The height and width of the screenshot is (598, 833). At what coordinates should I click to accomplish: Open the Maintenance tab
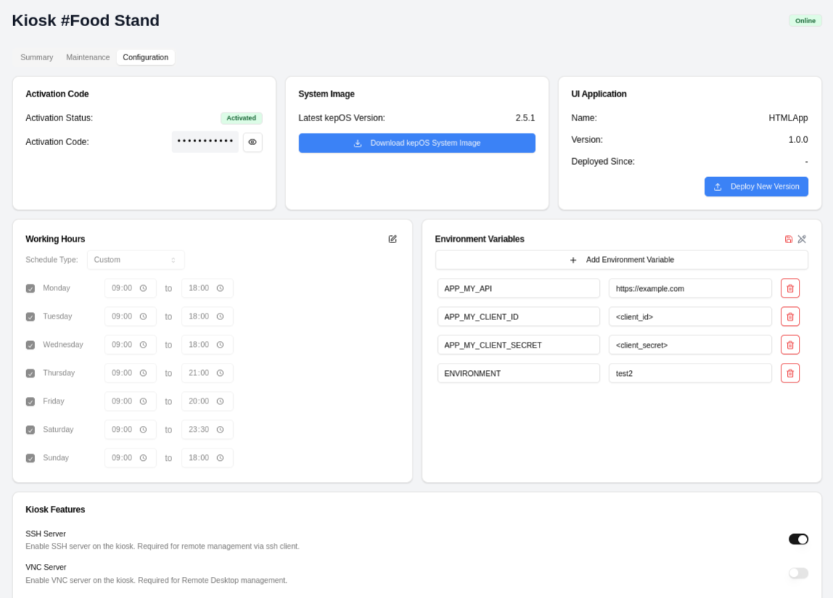[x=88, y=57]
